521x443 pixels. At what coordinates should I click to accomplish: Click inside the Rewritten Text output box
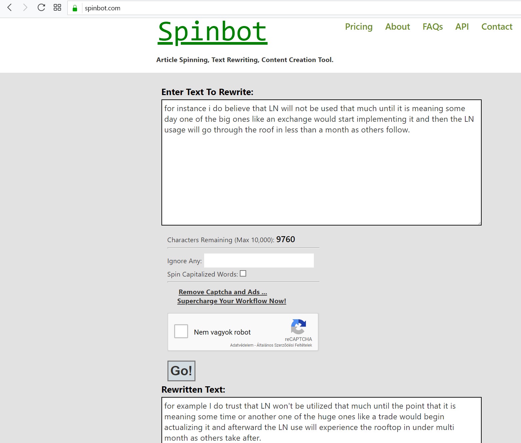click(322, 420)
